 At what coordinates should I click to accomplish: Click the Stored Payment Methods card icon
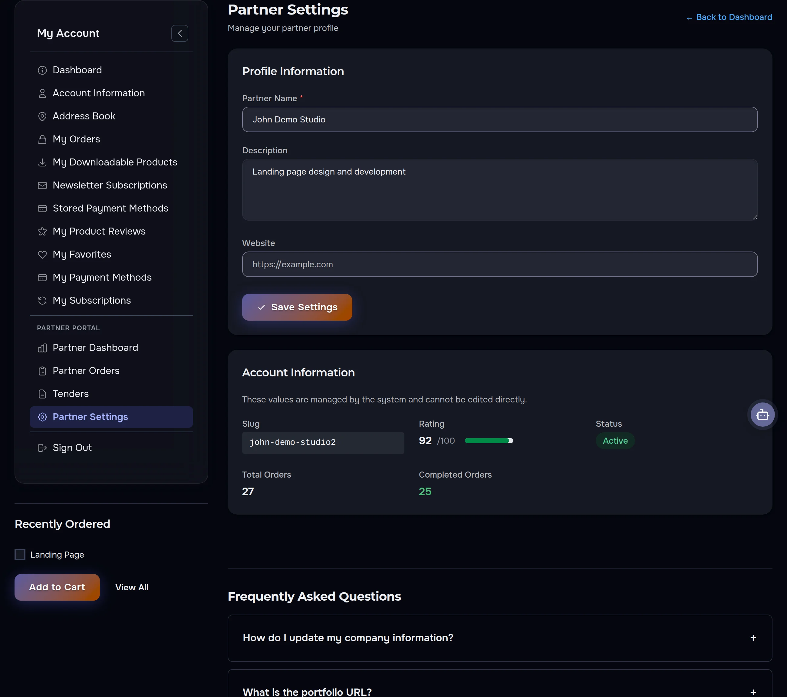42,208
